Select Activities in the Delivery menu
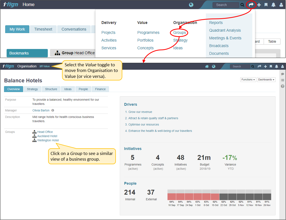The image size is (286, 220). click(x=109, y=40)
